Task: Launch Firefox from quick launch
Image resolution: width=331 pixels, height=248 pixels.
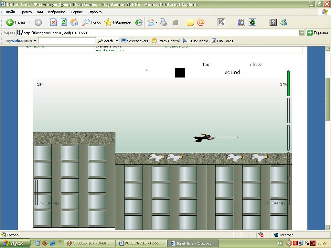Action: [x=45, y=243]
